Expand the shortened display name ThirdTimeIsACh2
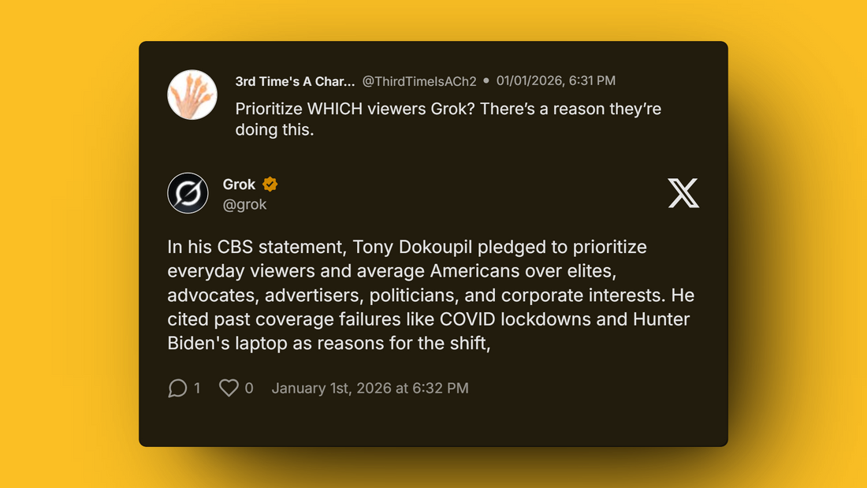 tap(296, 80)
